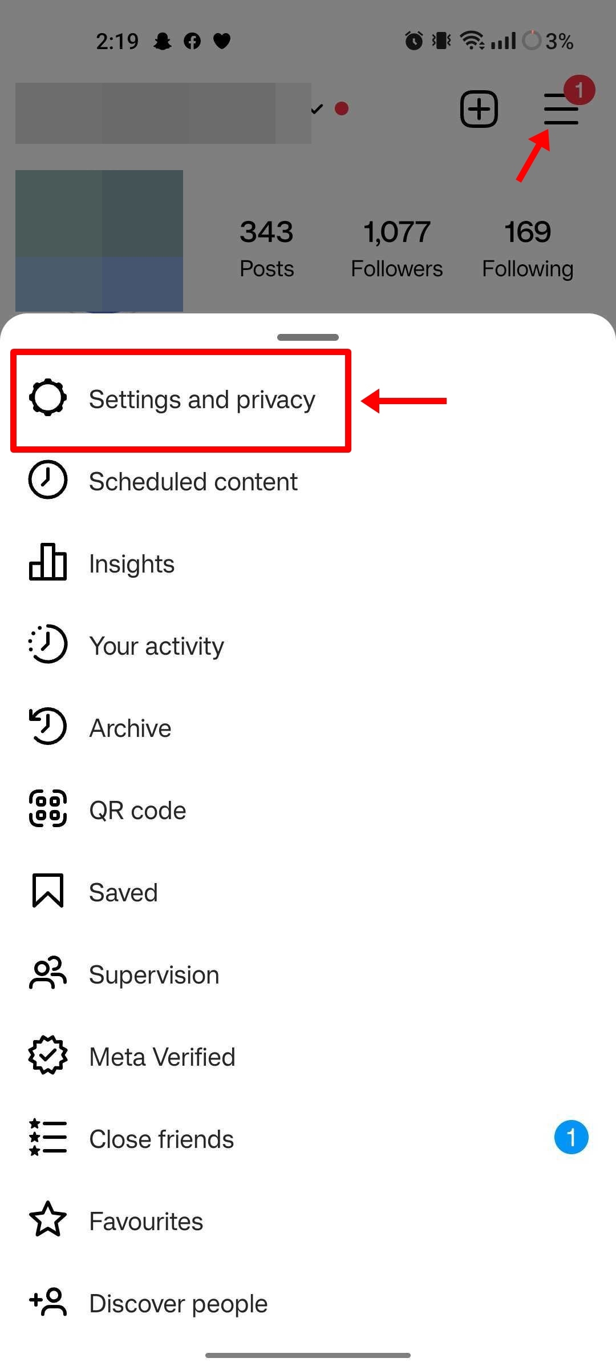The height and width of the screenshot is (1370, 616).
Task: Choose Discover people from the menu
Action: (177, 1303)
